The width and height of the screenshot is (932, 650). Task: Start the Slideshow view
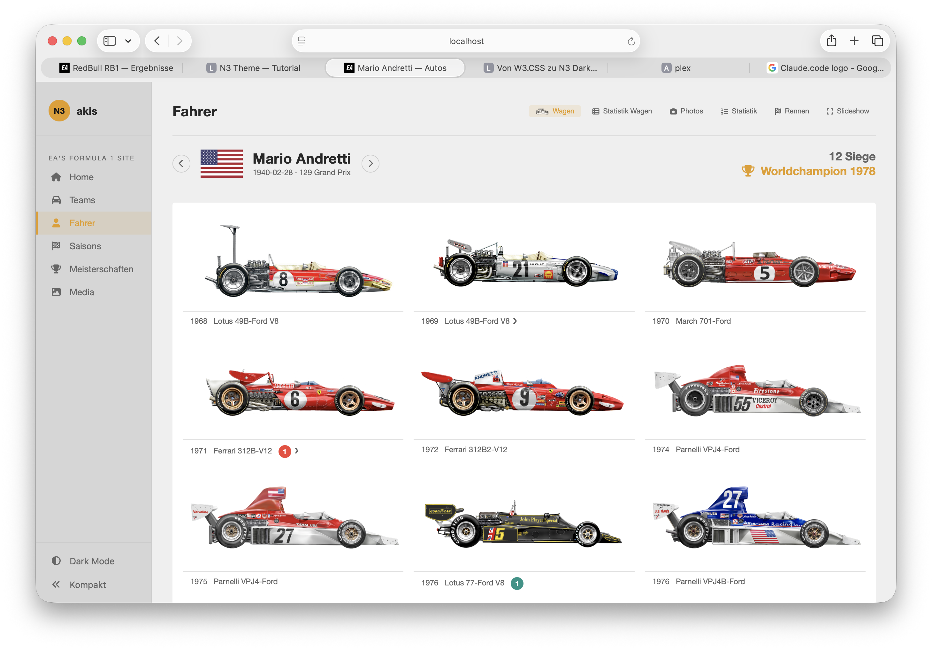(848, 111)
